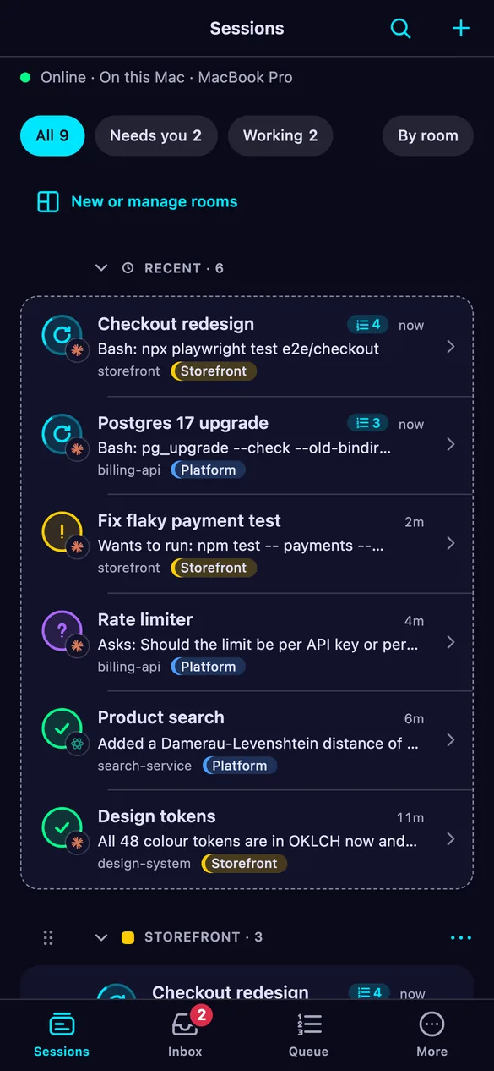This screenshot has height=1071, width=494.
Task: Click the Rate limiter question status icon
Action: (62, 631)
